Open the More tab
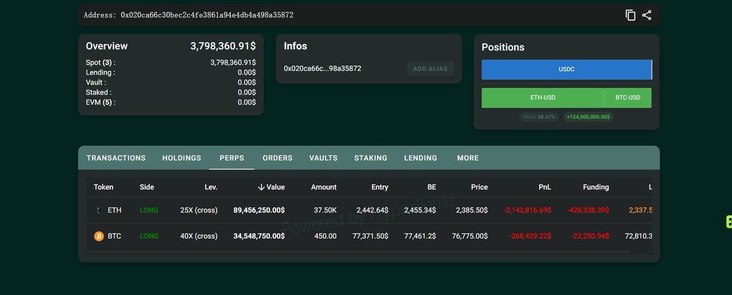 [x=468, y=158]
